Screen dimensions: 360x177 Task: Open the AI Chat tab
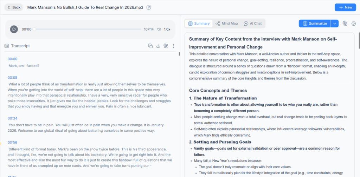[253, 24]
